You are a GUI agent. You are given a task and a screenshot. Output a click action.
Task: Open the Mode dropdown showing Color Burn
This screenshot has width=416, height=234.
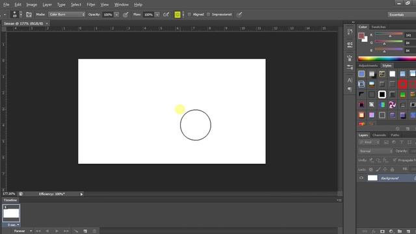pyautogui.click(x=67, y=14)
